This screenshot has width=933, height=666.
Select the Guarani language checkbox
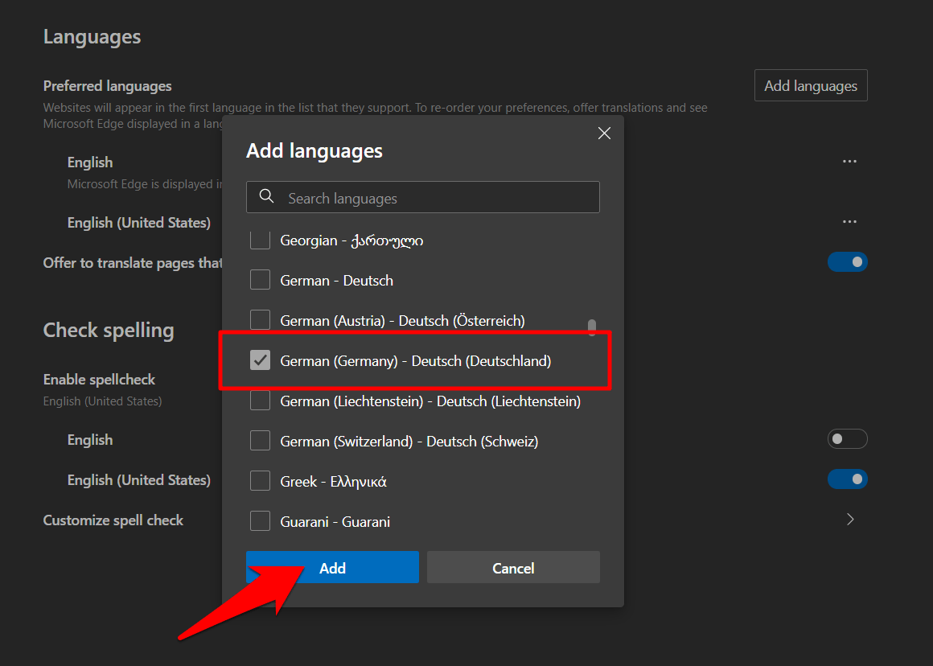pos(260,521)
